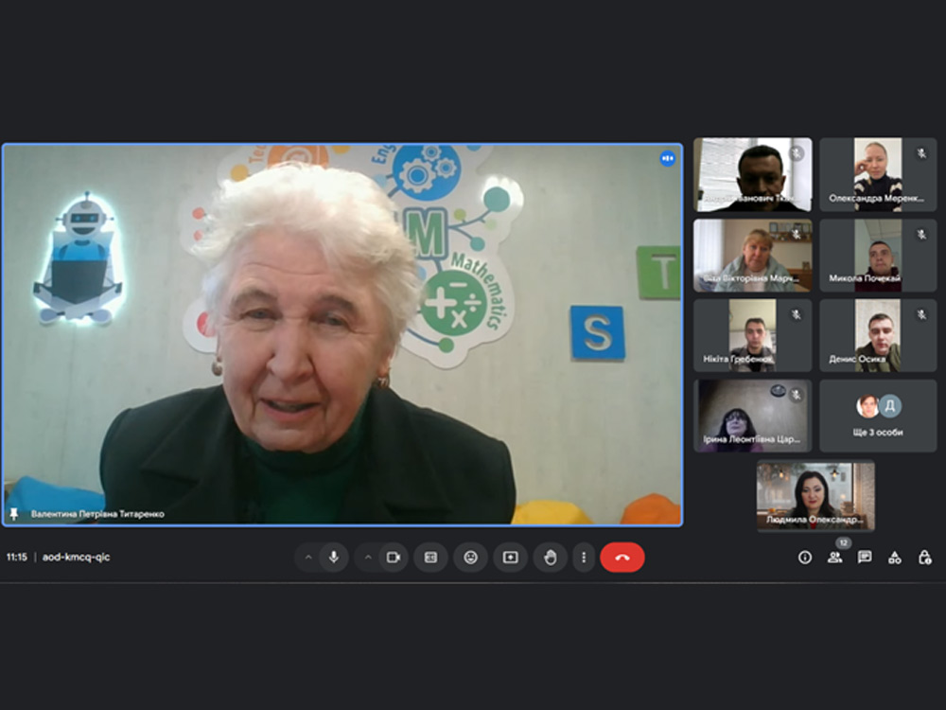
Task: Open the emoji reactions picker
Action: coord(470,558)
